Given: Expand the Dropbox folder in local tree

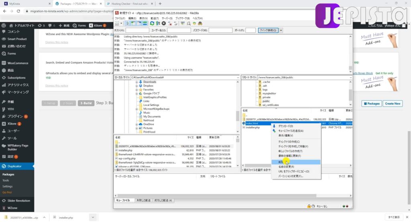Looking at the screenshot, I should click(x=136, y=86).
